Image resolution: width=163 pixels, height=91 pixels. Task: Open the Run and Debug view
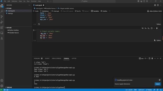point(2,22)
